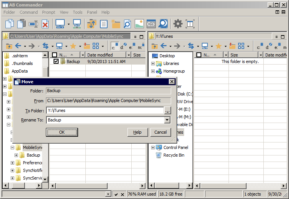The height and width of the screenshot is (199, 289).
Task: Click the To Folder input field
Action: point(105,110)
